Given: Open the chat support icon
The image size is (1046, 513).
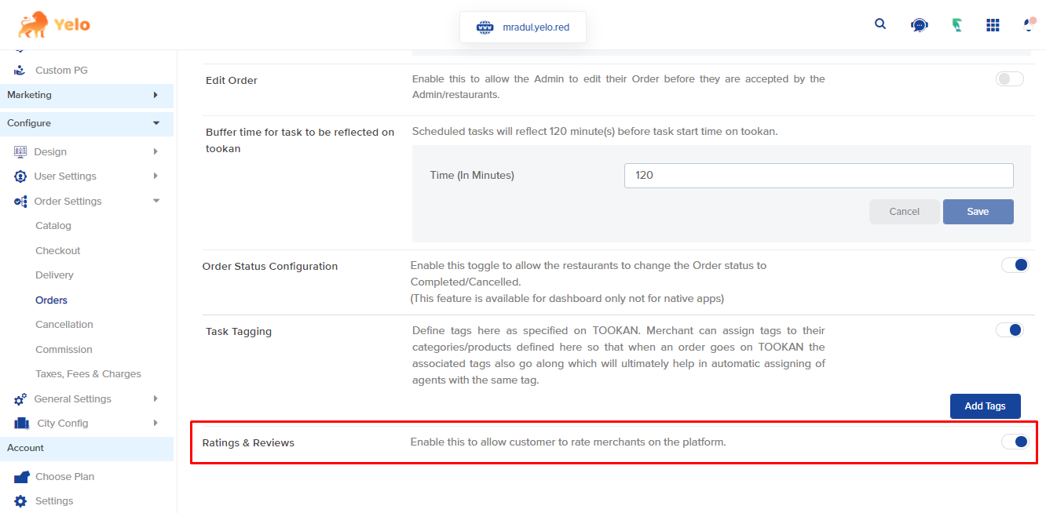Looking at the screenshot, I should (x=919, y=24).
